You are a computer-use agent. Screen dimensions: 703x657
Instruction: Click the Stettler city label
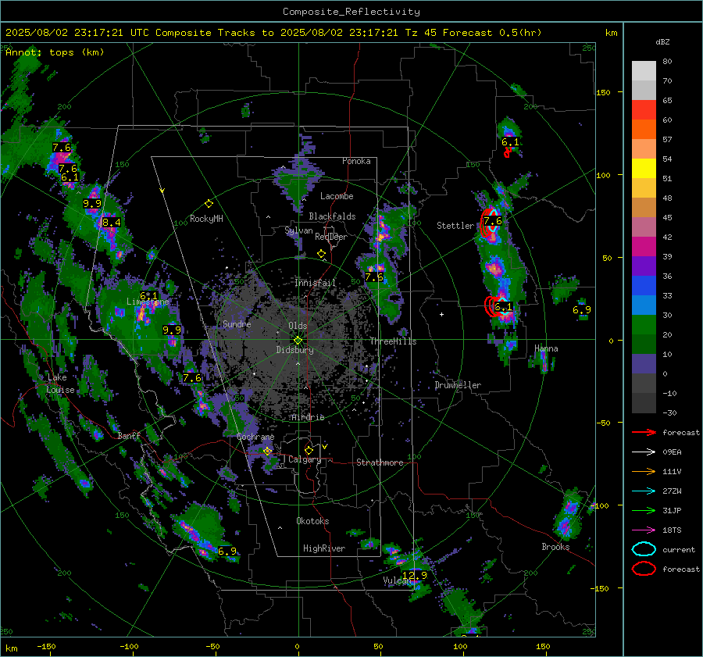pos(455,226)
